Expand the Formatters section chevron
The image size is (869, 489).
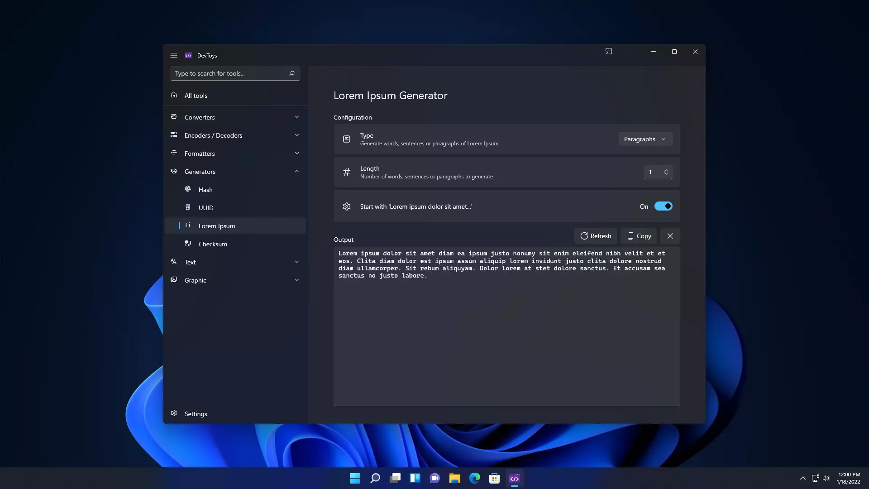click(x=297, y=153)
